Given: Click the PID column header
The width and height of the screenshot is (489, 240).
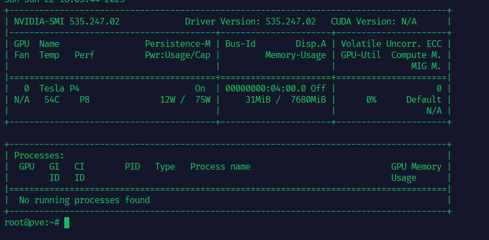Looking at the screenshot, I should (x=132, y=167).
